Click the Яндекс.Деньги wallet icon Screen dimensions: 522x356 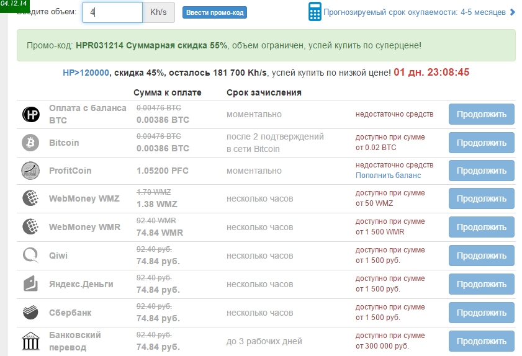(30, 284)
